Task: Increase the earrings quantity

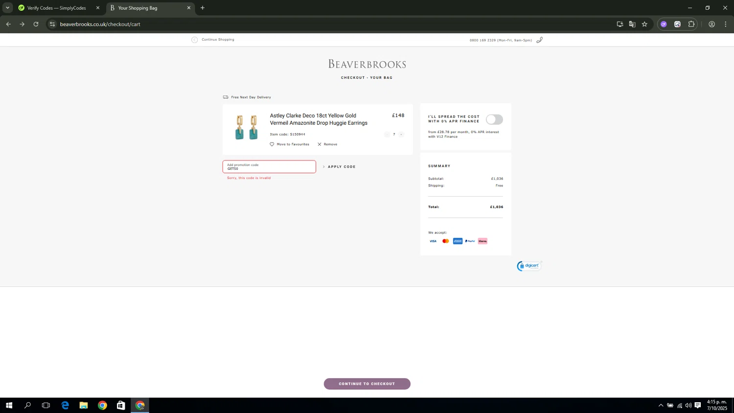Action: click(x=401, y=134)
